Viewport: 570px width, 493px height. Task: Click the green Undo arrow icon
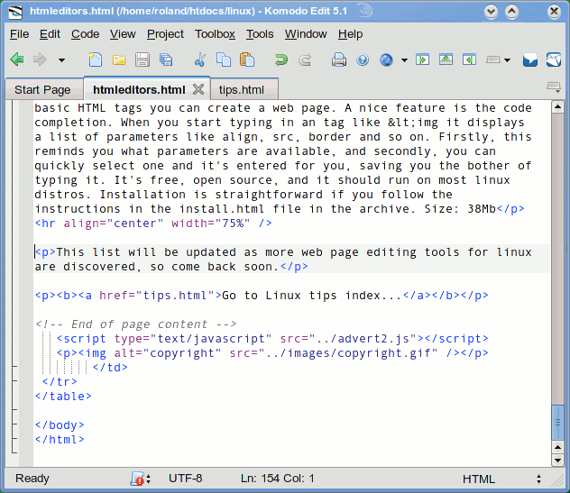coord(280,60)
